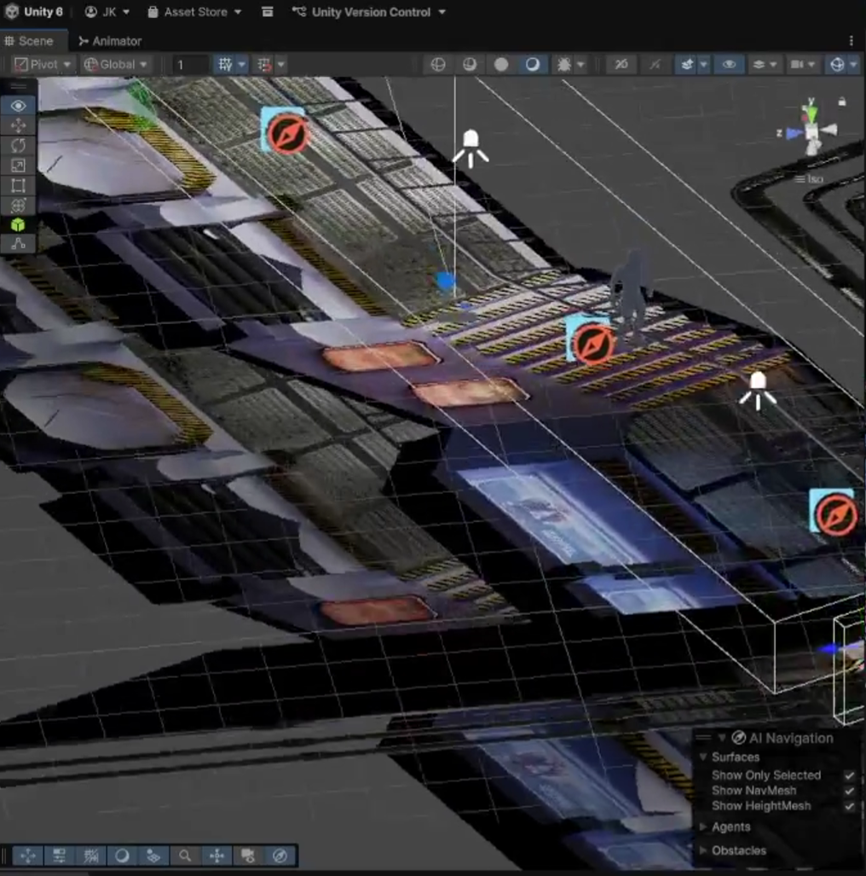Uncheck the Show NavMesh checkbox

pyautogui.click(x=849, y=791)
